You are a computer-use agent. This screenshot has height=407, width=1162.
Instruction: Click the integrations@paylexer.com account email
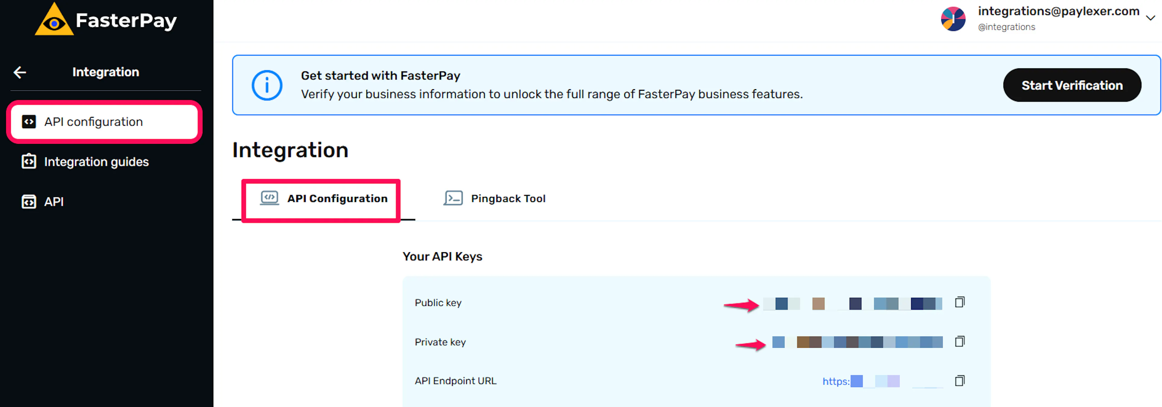coord(1058,11)
